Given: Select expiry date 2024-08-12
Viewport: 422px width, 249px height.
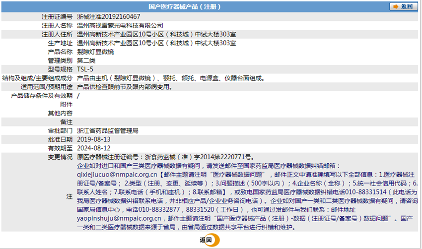Looking at the screenshot, I should [94, 148].
